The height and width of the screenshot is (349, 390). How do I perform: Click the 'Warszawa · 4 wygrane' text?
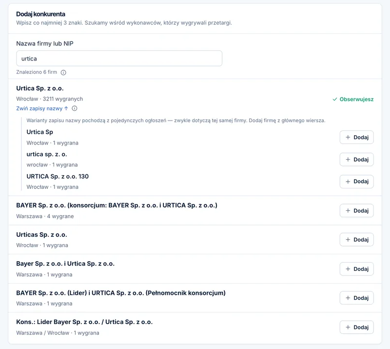pyautogui.click(x=45, y=216)
